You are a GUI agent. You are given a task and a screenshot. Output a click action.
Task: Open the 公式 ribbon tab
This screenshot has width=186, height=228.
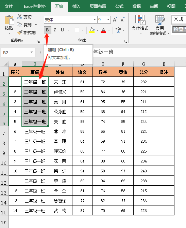pos(119,6)
